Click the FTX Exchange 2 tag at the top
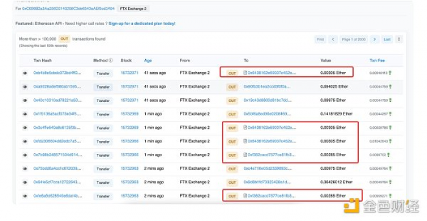The height and width of the screenshot is (221, 427). [133, 9]
